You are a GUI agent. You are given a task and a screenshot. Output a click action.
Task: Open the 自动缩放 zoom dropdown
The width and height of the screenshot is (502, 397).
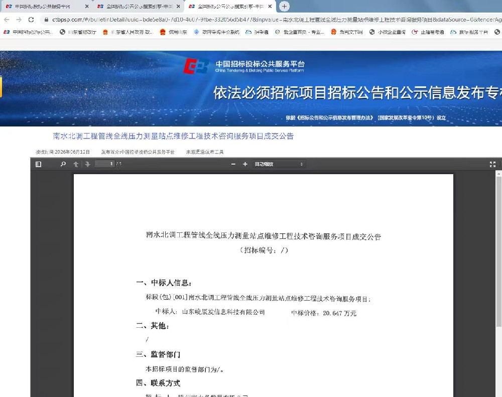[279, 164]
